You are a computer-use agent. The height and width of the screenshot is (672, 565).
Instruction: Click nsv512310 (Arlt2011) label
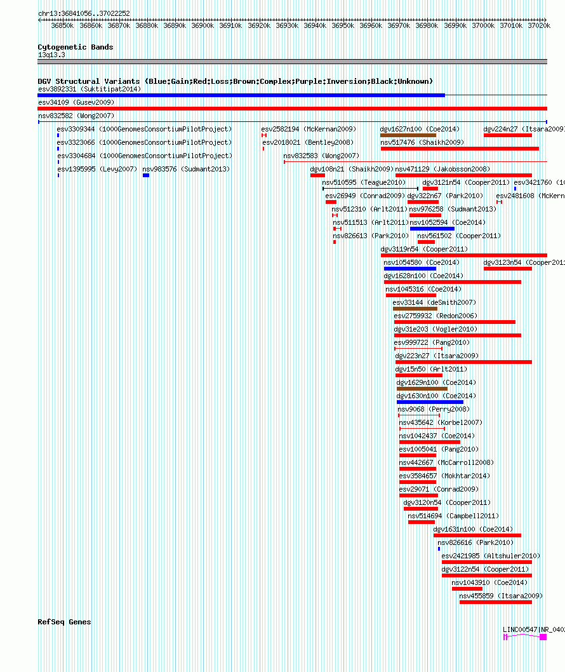[369, 209]
